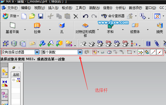
Task: Open 命令查找器 command finder
Action: (x=113, y=16)
